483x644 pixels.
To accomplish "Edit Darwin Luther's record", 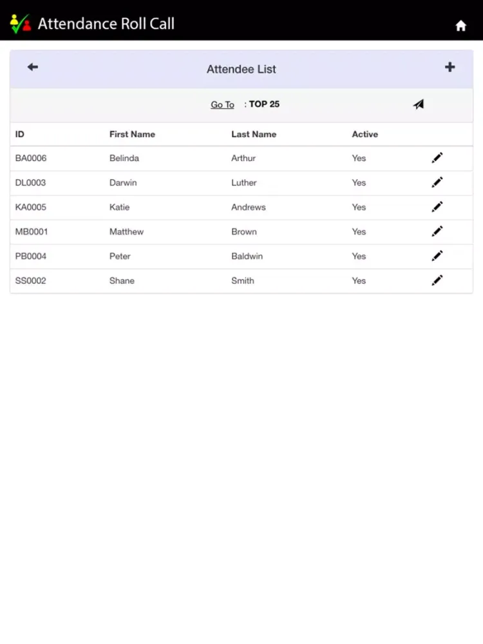I will pos(437,182).
